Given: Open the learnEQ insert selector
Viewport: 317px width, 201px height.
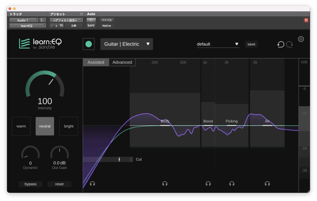Looking at the screenshot, I should (28, 26).
